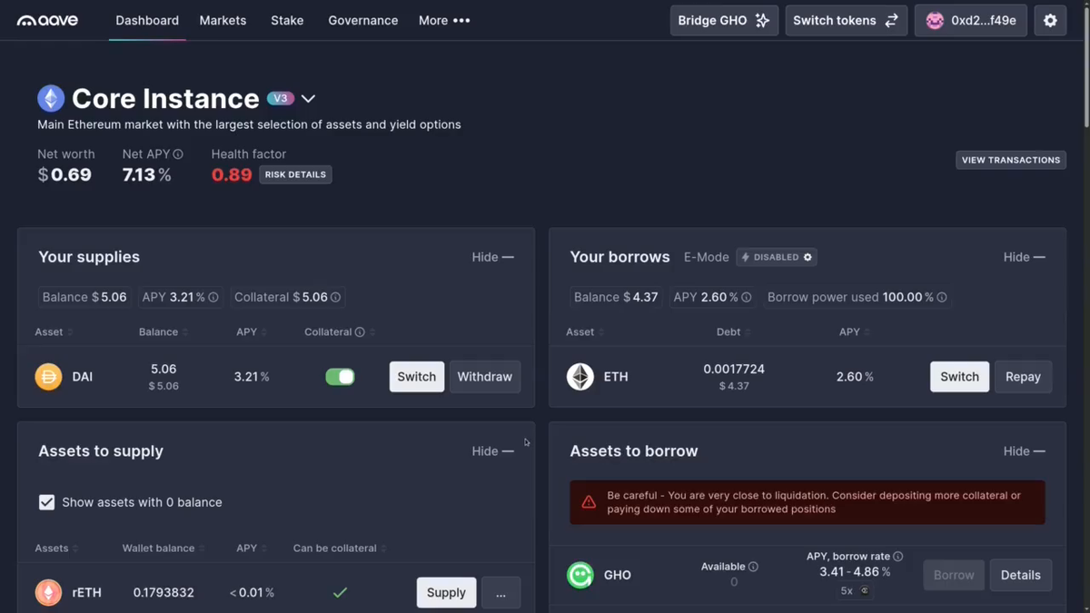The height and width of the screenshot is (613, 1090).
Task: Sort supplies by Asset column
Action: click(54, 332)
